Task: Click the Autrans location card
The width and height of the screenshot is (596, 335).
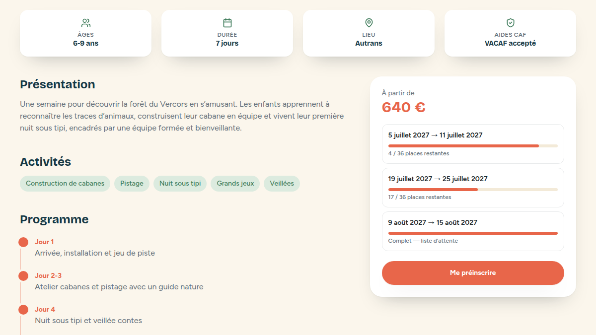Action: tap(369, 33)
